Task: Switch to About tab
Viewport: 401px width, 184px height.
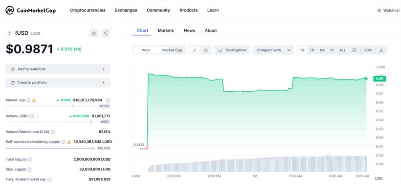Action: click(211, 30)
